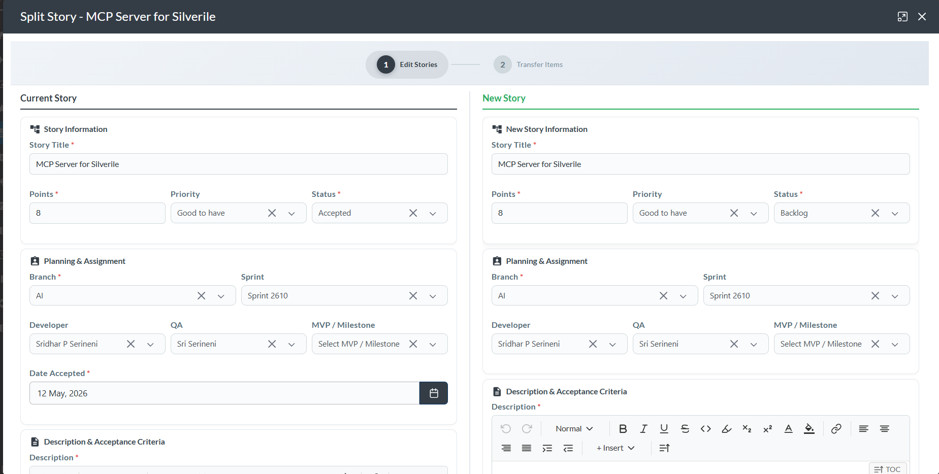Apply Subscript formatting
The height and width of the screenshot is (474, 939).
pos(747,429)
